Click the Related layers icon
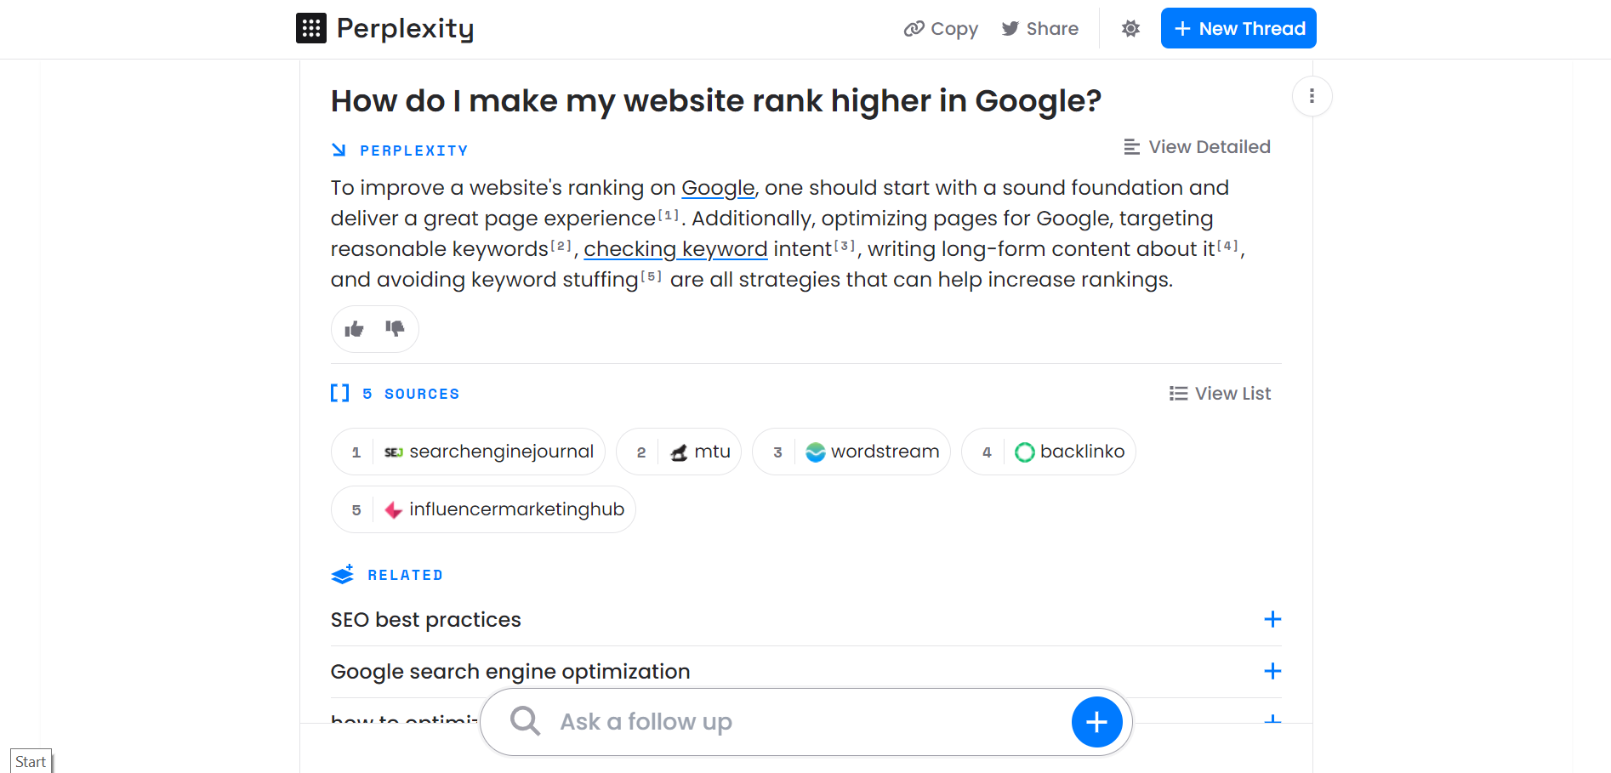This screenshot has height=773, width=1611. [343, 575]
